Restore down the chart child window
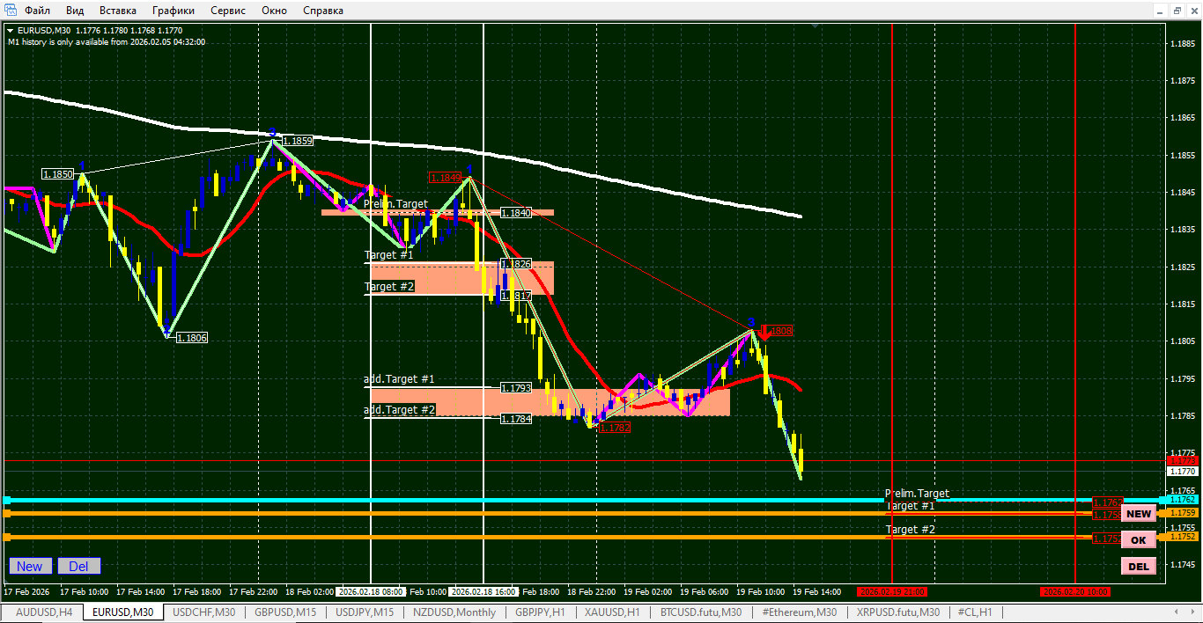Image resolution: width=1203 pixels, height=623 pixels. (x=1178, y=11)
